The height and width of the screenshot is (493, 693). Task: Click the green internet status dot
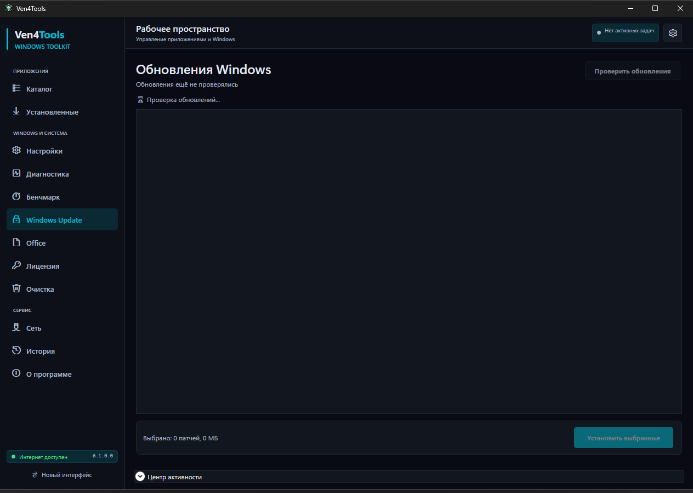(14, 457)
